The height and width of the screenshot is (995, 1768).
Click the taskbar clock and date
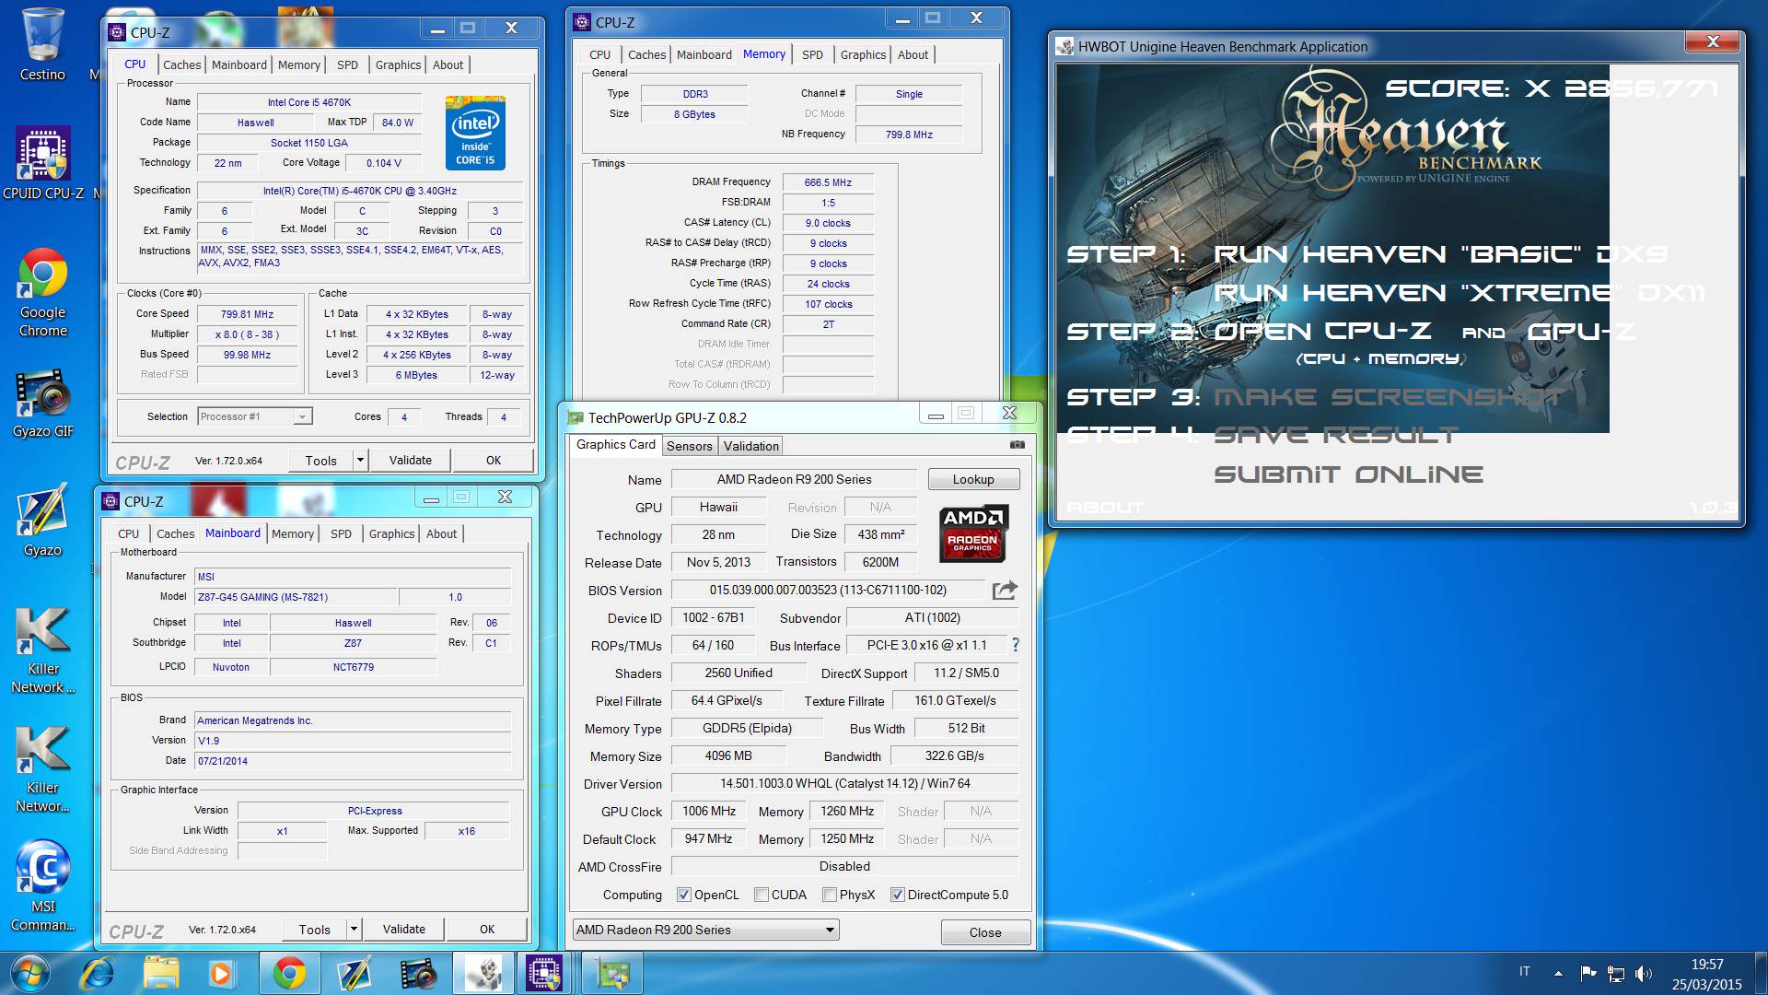click(x=1706, y=974)
